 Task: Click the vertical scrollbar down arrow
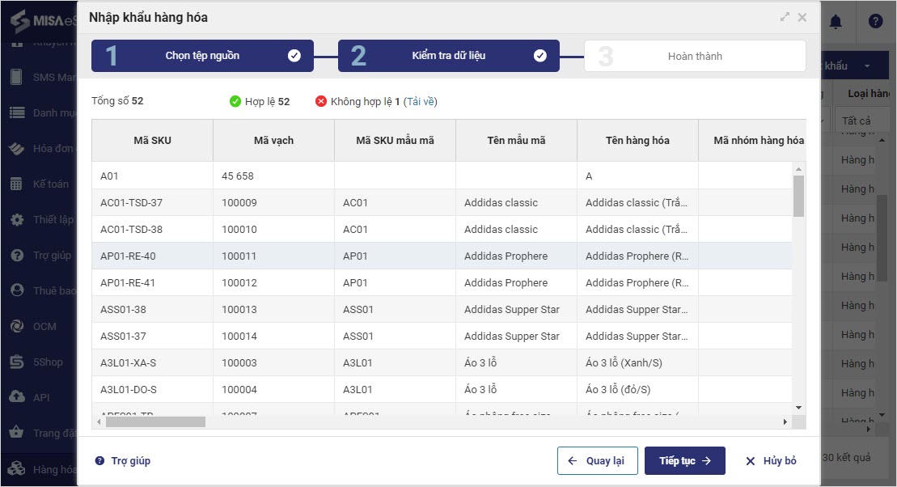click(798, 408)
